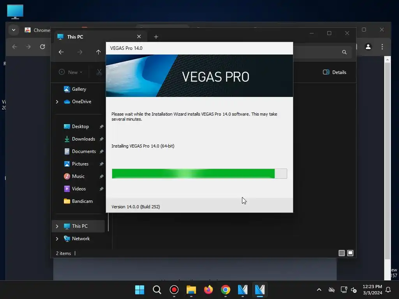The height and width of the screenshot is (299, 399).
Task: Open Videos folder in sidebar
Action: (x=75, y=189)
